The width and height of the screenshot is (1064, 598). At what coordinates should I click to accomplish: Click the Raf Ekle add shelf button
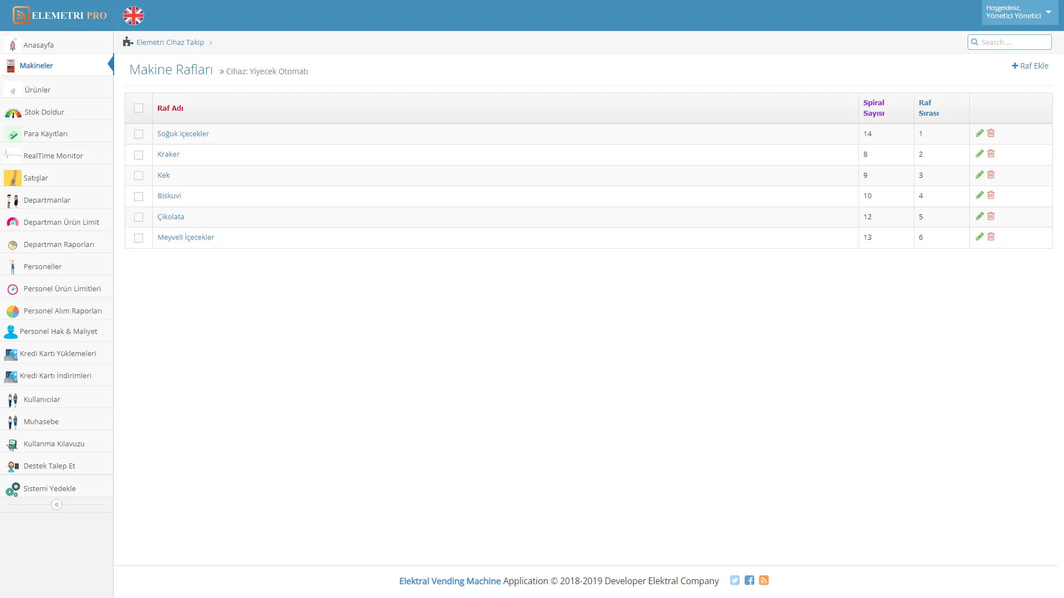(x=1030, y=65)
